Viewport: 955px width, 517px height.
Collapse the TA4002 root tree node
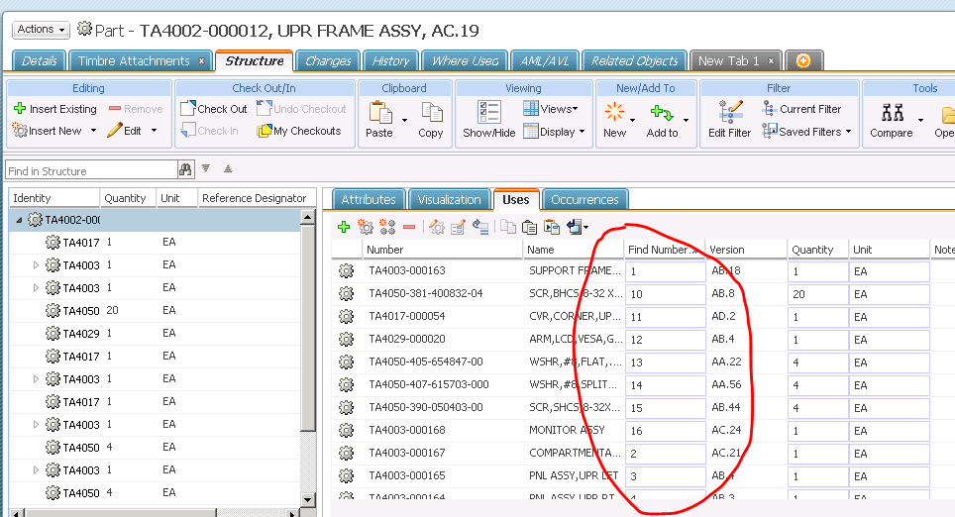19,220
